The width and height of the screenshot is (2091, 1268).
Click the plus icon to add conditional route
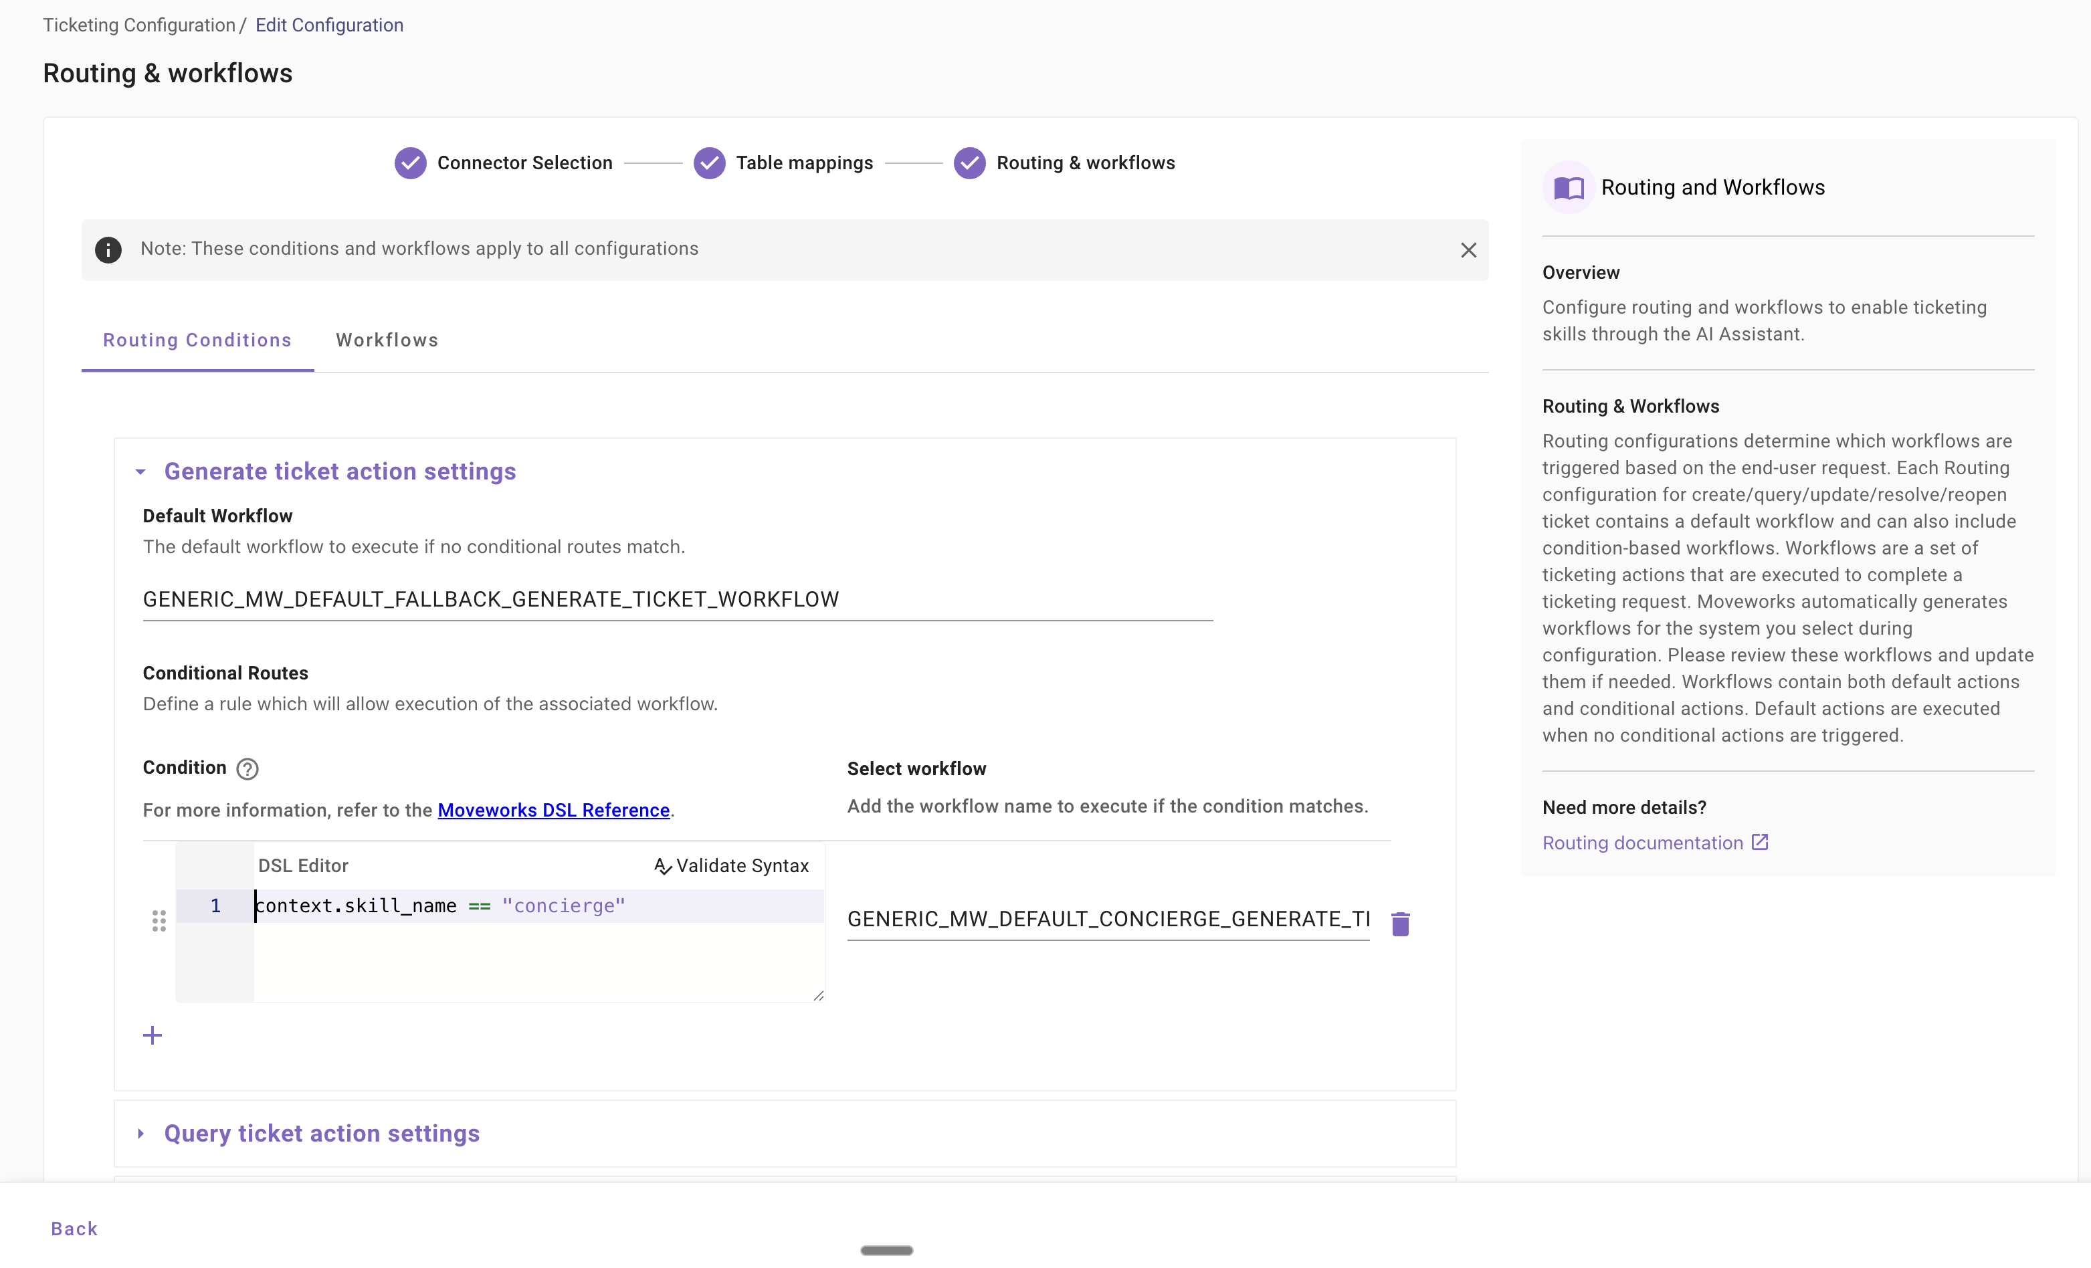pyautogui.click(x=152, y=1035)
